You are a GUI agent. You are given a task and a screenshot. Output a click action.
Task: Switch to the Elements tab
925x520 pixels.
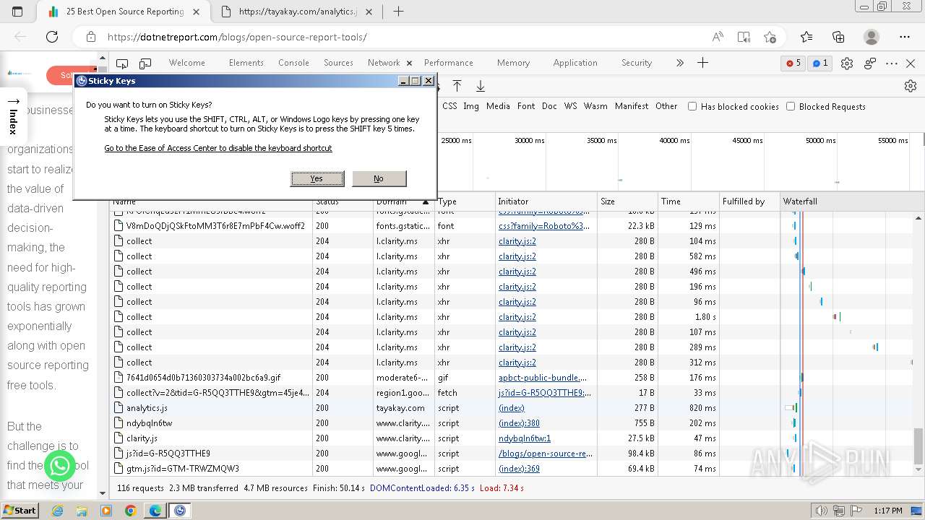point(246,63)
